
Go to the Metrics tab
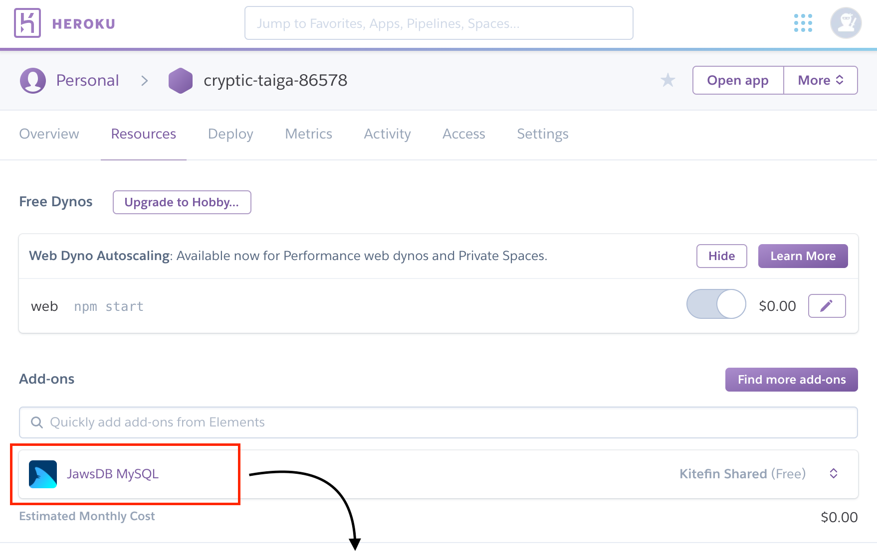308,134
